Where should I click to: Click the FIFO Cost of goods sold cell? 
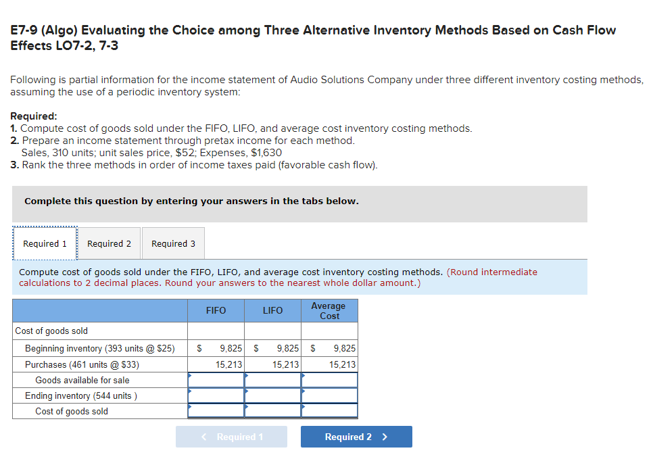(215, 411)
